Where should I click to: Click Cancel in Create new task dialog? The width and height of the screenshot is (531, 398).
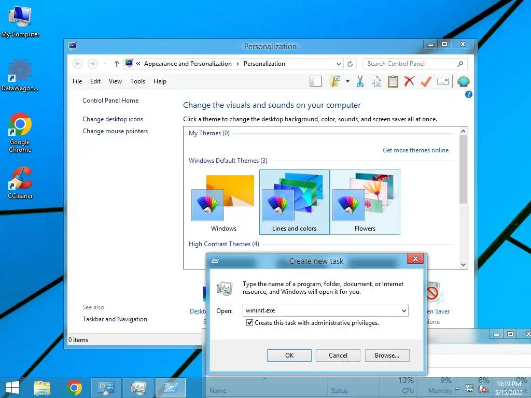click(338, 356)
